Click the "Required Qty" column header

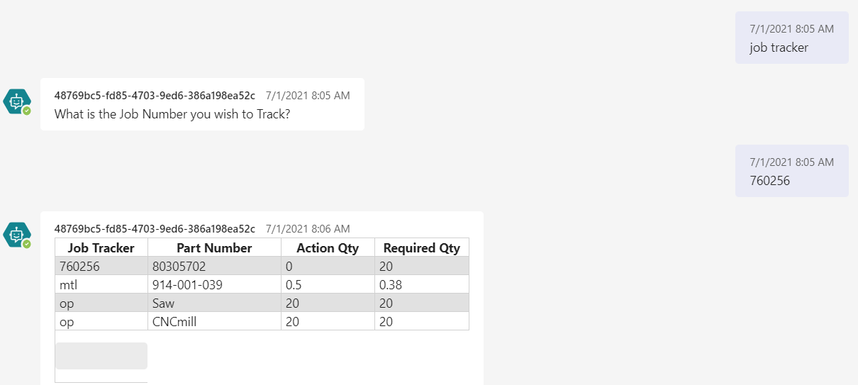coord(421,248)
